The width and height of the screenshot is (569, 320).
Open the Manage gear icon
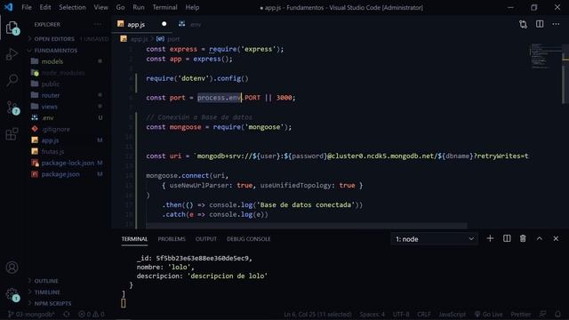12,294
